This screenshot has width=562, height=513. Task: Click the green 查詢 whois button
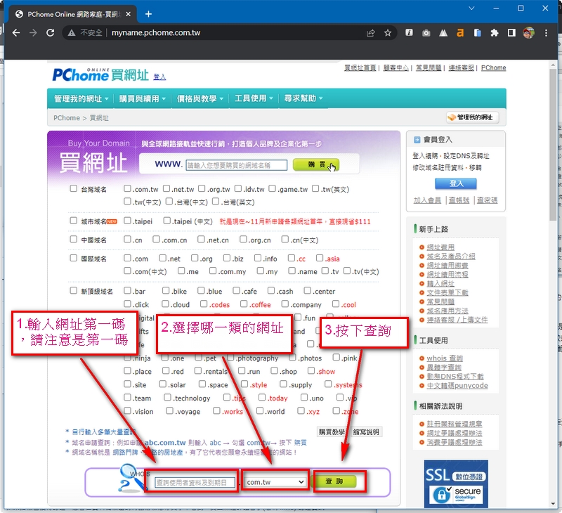(335, 482)
